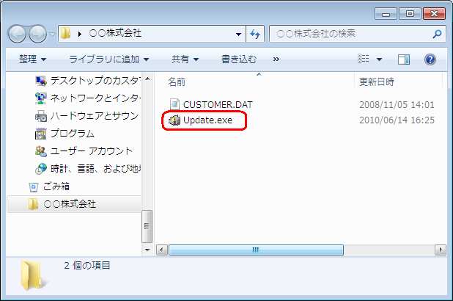The image size is (453, 301).
Task: Open the address bar history dropdown
Action: [239, 35]
